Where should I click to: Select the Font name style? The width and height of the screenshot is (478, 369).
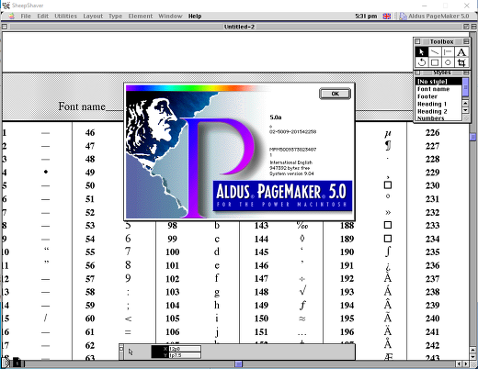tap(438, 89)
